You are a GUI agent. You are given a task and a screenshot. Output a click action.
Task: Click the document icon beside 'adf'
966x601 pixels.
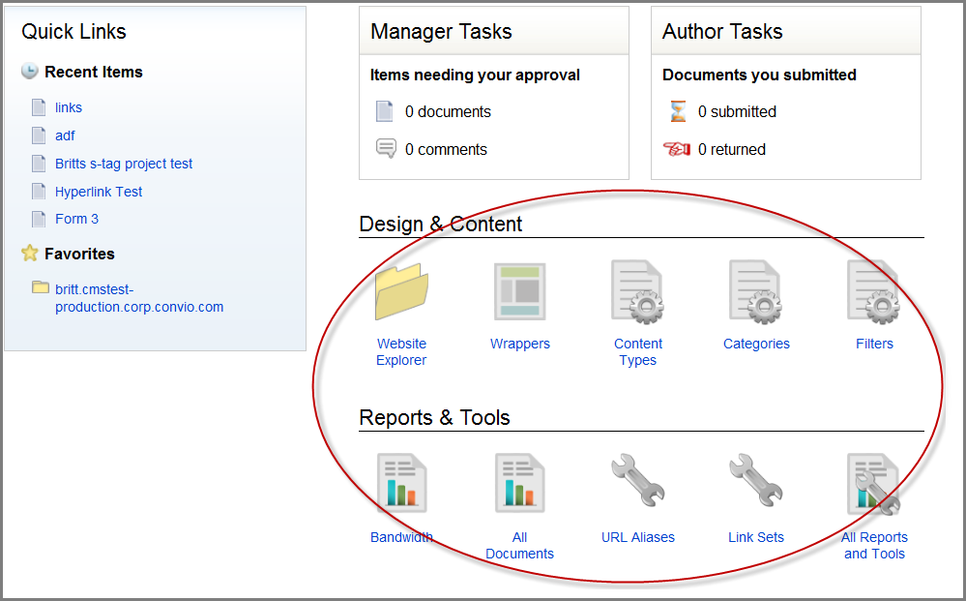click(x=39, y=135)
